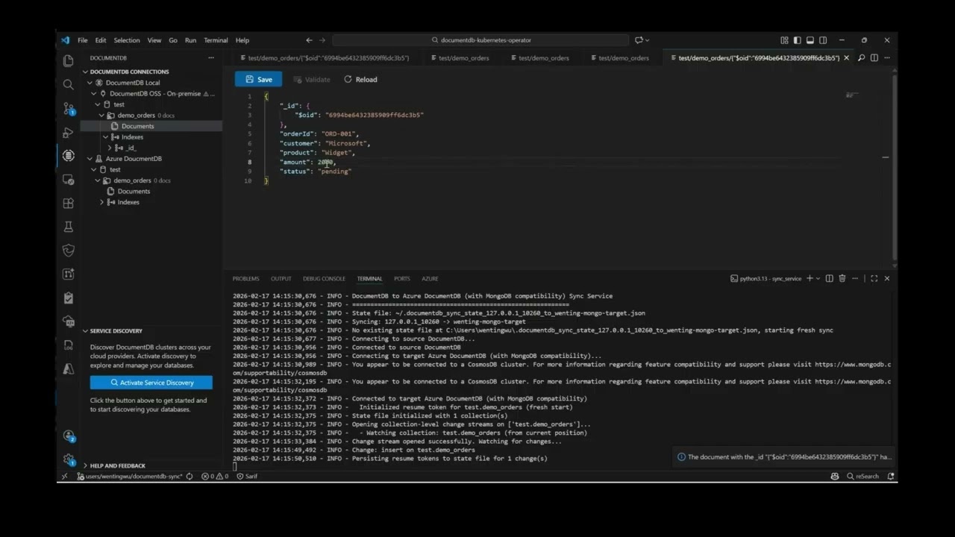Switch to the Debug Console tab
The height and width of the screenshot is (537, 955).
tap(324, 278)
